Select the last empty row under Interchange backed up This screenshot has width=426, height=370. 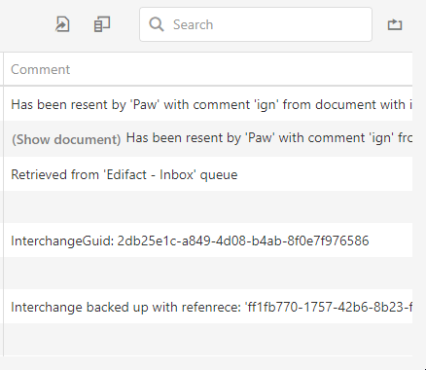(208, 340)
